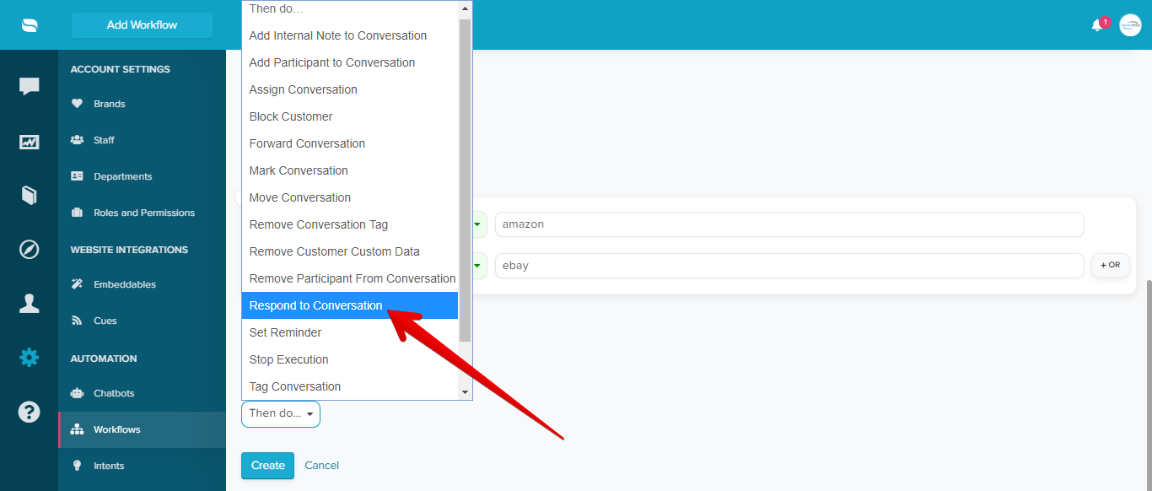This screenshot has width=1152, height=491.
Task: Select Remove Customer Custom Data action
Action: click(350, 251)
